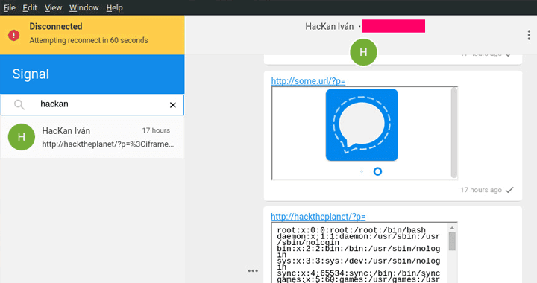Open the http://hacktheplanet/?p= link
The width and height of the screenshot is (537, 283).
pos(318,217)
